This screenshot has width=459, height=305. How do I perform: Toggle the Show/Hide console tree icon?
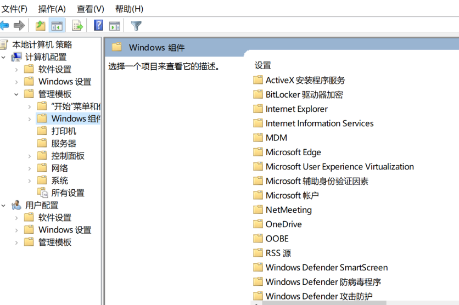[57, 25]
